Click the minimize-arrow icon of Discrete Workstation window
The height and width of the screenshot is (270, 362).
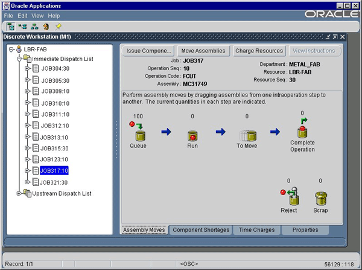(x=328, y=37)
